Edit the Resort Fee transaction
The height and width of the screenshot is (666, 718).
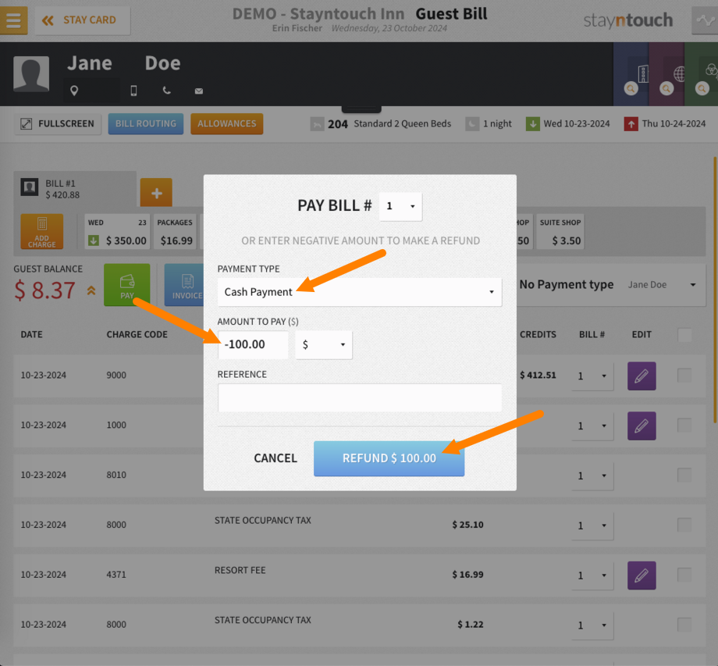tap(642, 575)
